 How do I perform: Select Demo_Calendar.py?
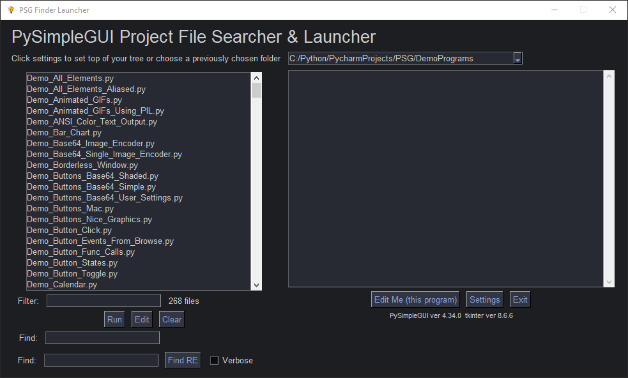tap(139, 284)
